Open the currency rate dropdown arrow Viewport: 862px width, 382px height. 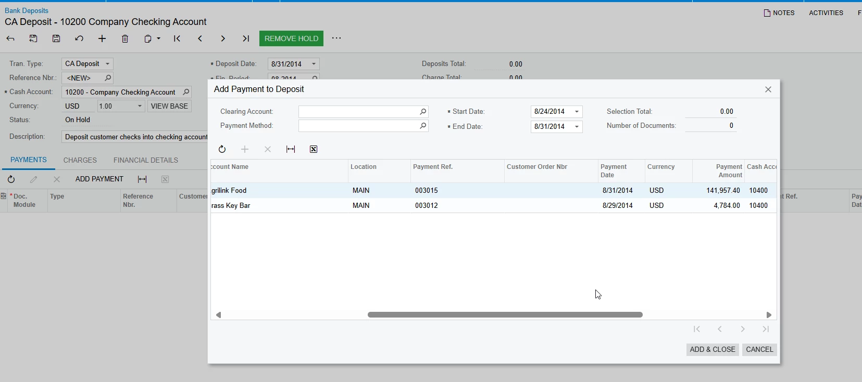[x=140, y=106]
